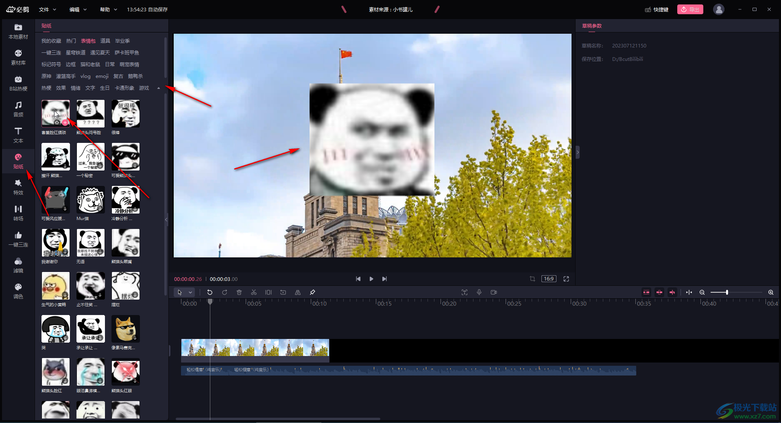Open the 一键三连 panel
Screen dimensions: 781x423
click(x=18, y=240)
